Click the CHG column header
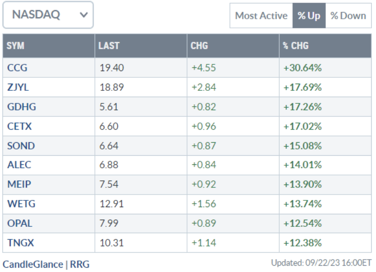Screen dimensions: 376x272 click(x=199, y=46)
